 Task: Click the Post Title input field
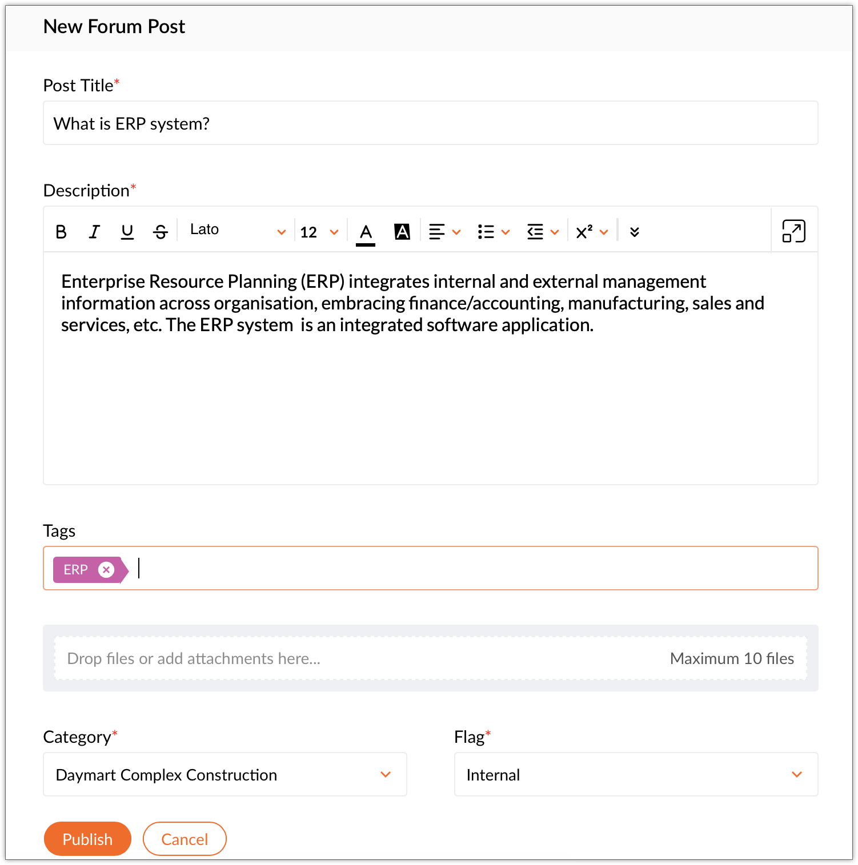[x=430, y=123]
